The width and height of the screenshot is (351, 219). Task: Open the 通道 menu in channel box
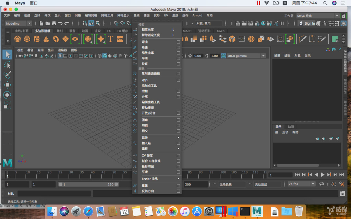coord(277,56)
